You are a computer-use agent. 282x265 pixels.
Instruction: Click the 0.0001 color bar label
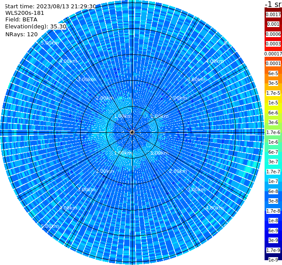[x=273, y=63]
